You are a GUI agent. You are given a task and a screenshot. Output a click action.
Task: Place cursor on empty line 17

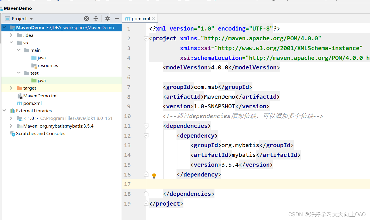coord(259,184)
